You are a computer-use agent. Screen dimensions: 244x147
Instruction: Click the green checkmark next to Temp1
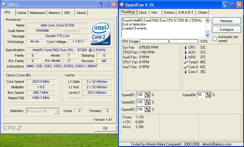click(186, 62)
